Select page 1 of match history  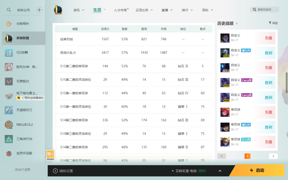(x=247, y=156)
